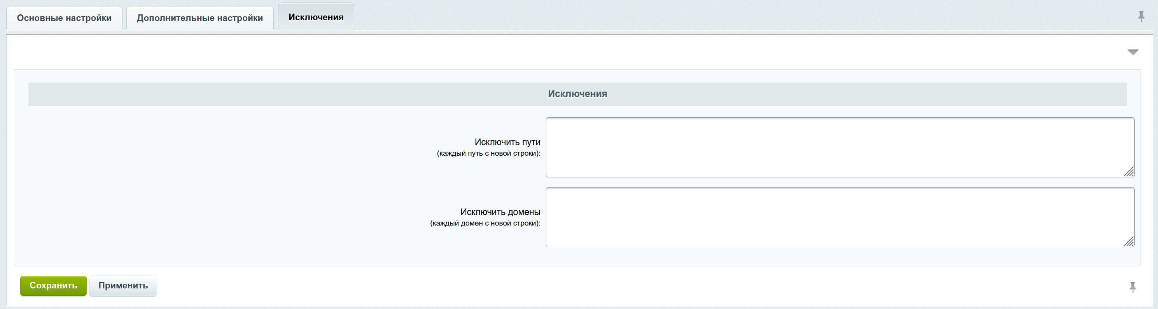Click the Исключить пути label

click(x=507, y=142)
